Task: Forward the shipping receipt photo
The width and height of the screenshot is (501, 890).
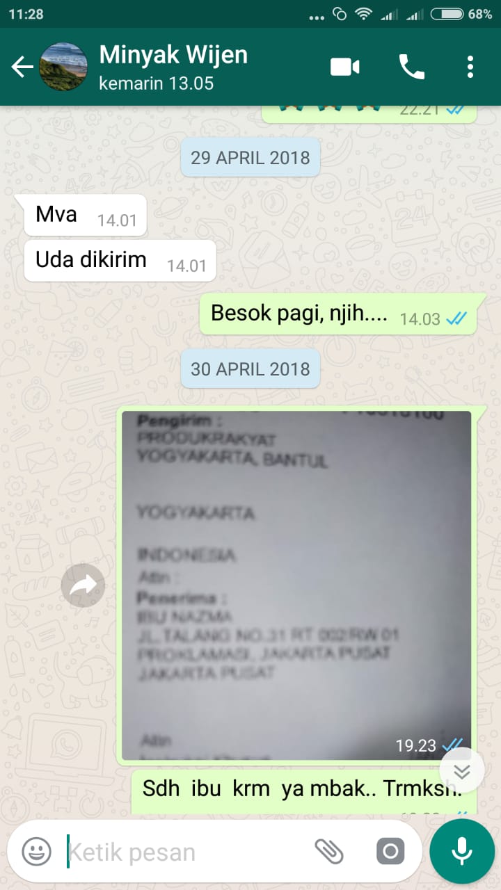Action: [83, 585]
